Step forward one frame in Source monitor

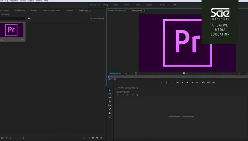(x=192, y=82)
